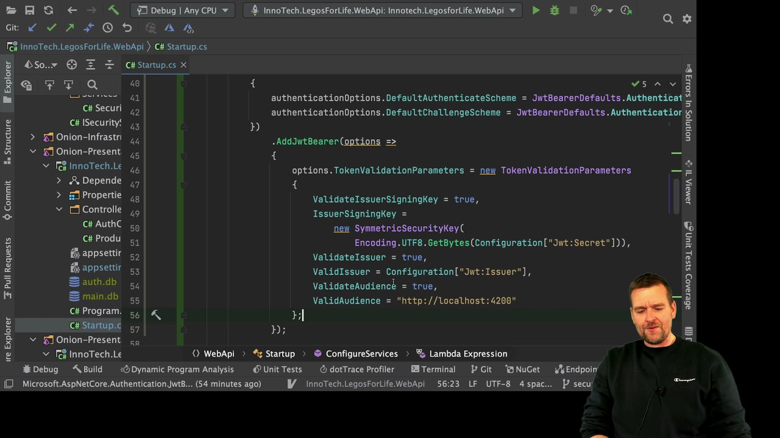This screenshot has width=780, height=438.
Task: Click Startup.cs in the navigation bar
Action: [x=181, y=46]
